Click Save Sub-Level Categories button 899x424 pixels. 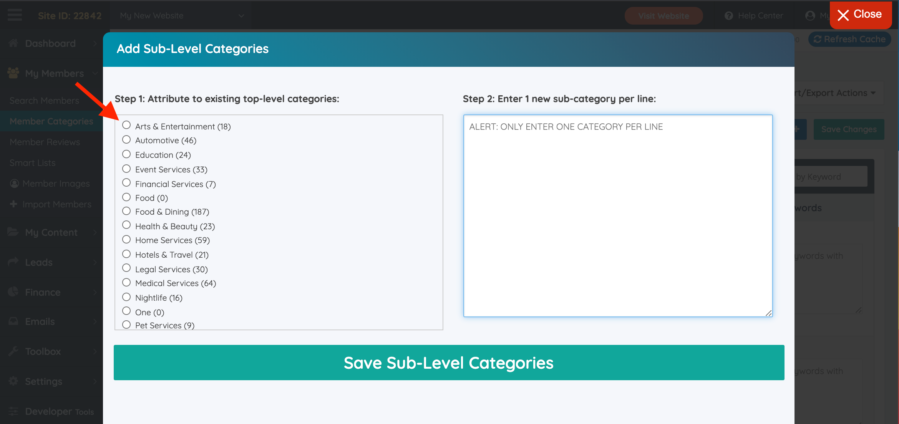pos(449,363)
